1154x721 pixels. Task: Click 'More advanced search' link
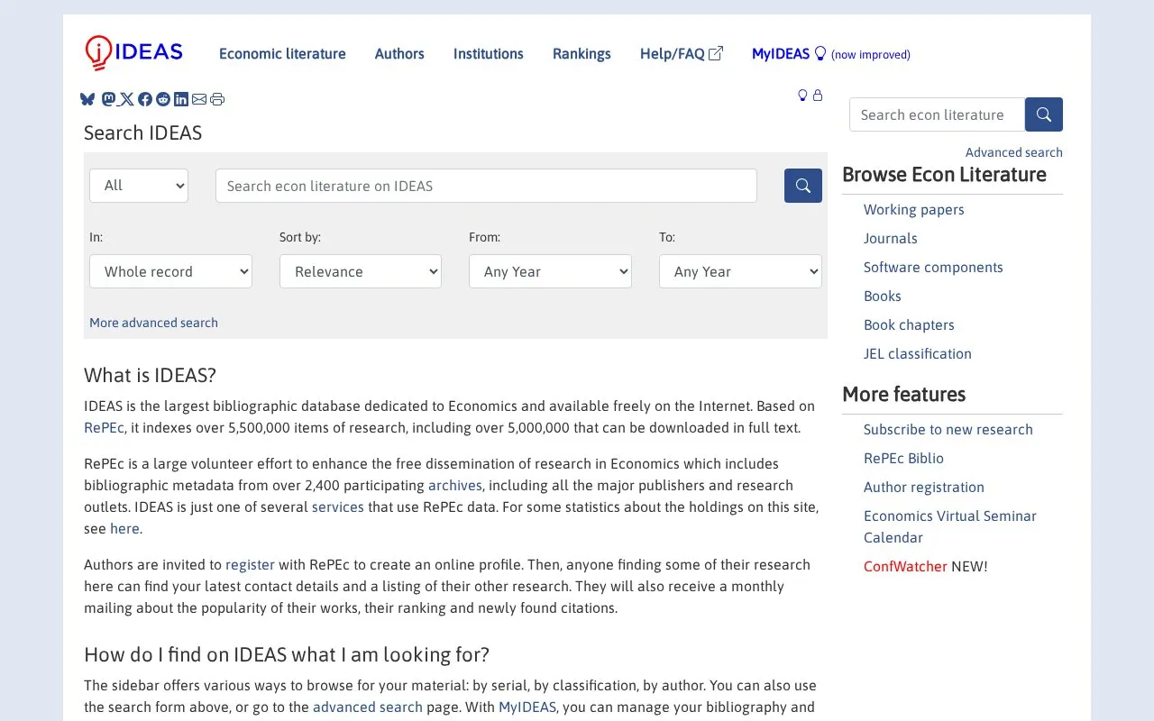[153, 323]
